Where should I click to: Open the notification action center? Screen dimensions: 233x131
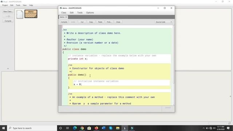(x=228, y=128)
